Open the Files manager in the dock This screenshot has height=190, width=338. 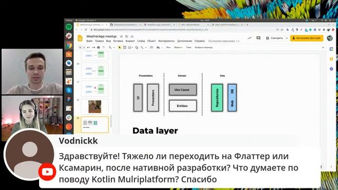(69, 72)
